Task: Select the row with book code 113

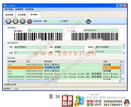Action: [64, 71]
